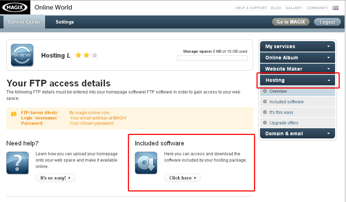
Task: Click the Login / username: label
Action: [x=39, y=118]
